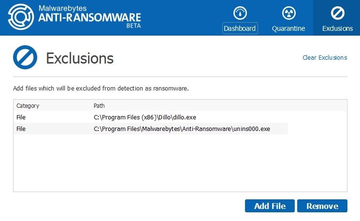Click the large blue Exclusions page icon
360x221 pixels.
(25, 57)
